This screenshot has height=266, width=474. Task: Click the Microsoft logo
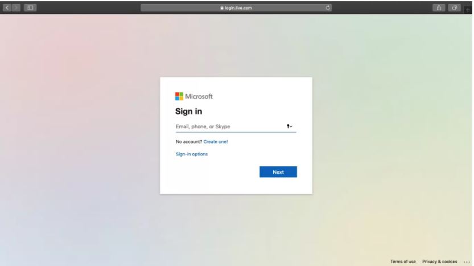tap(194, 96)
